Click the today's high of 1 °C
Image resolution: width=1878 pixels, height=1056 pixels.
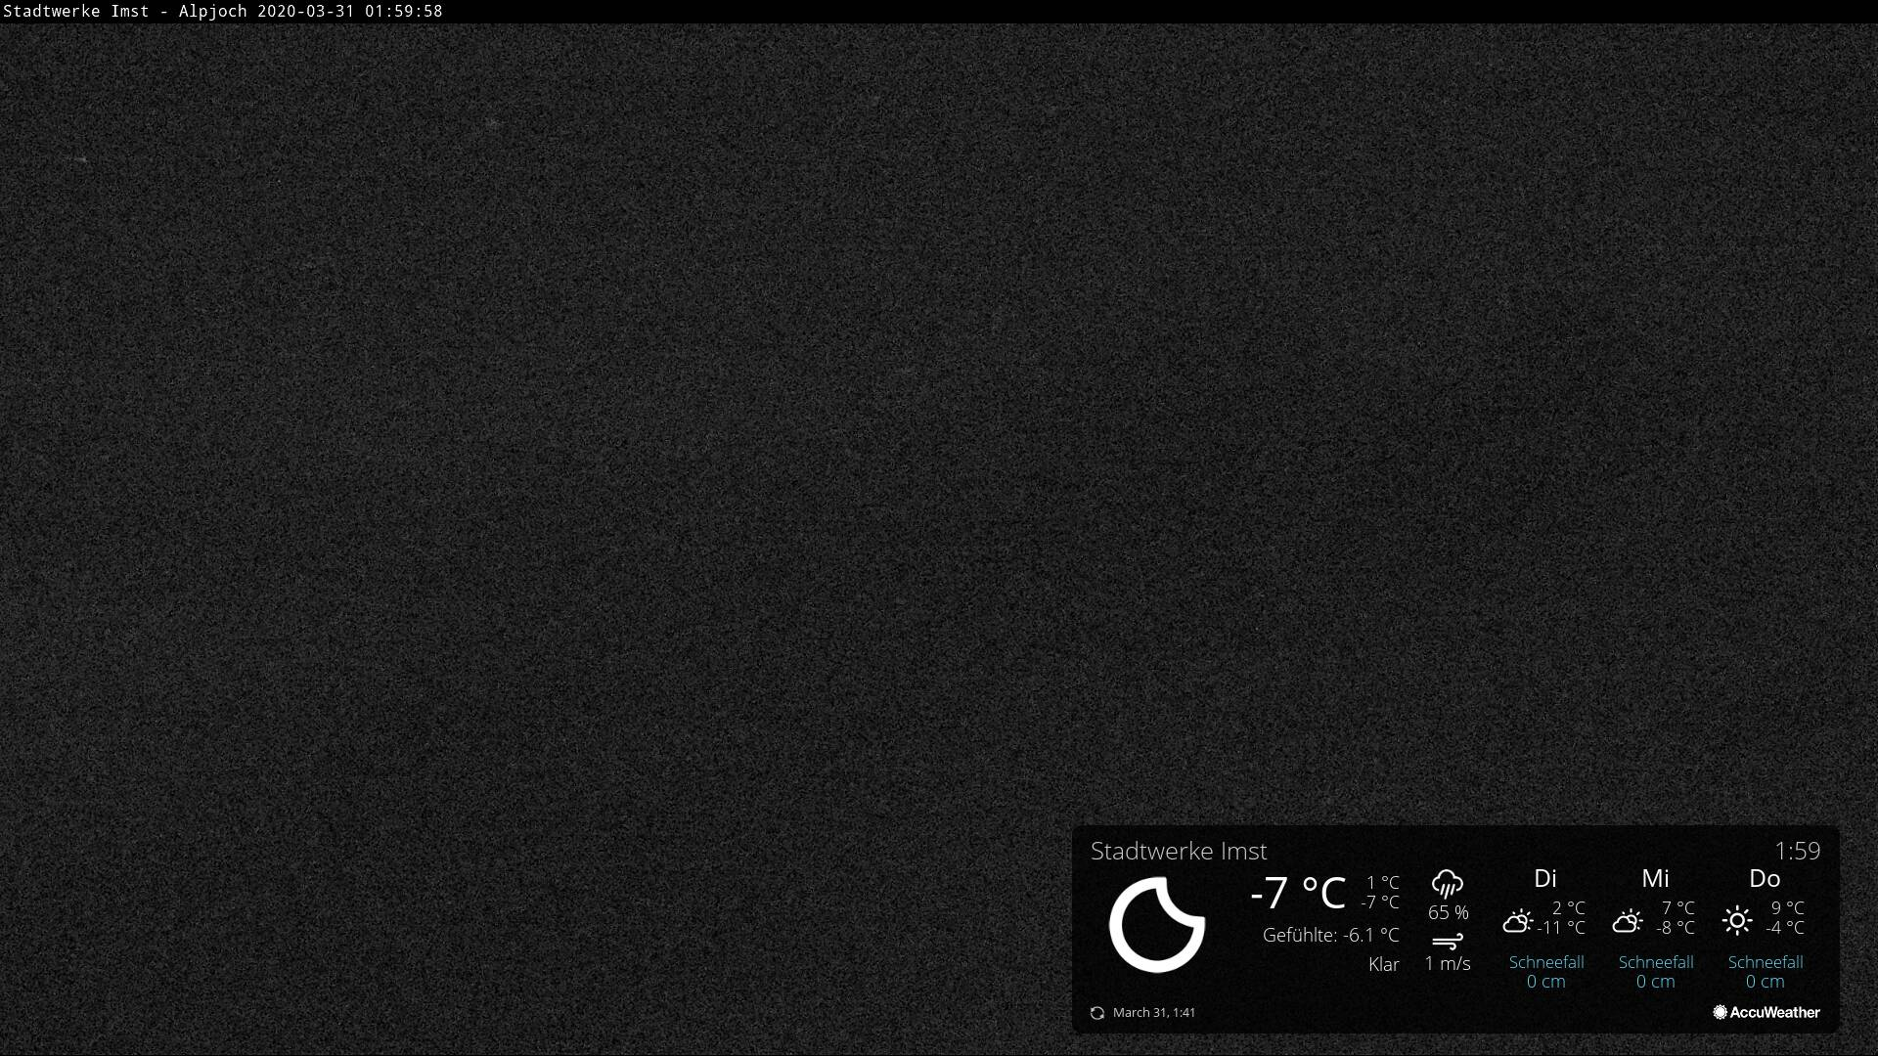pyautogui.click(x=1383, y=883)
